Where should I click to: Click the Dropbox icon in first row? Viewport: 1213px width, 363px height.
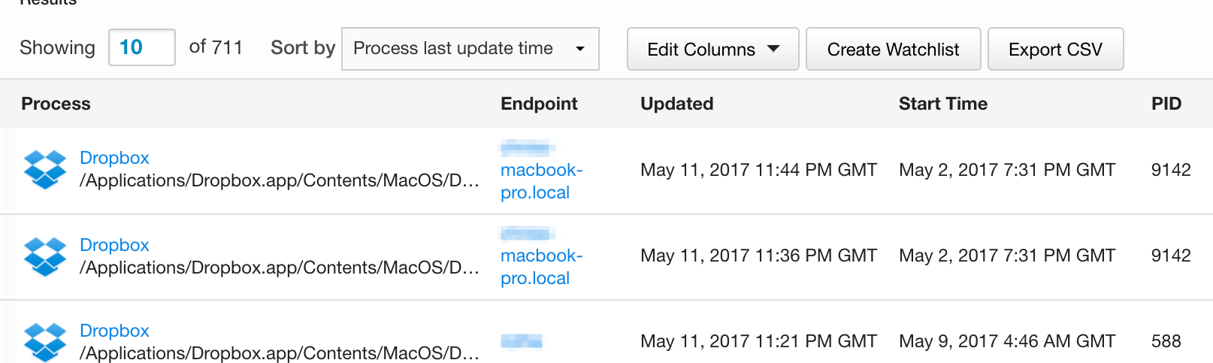(x=45, y=169)
